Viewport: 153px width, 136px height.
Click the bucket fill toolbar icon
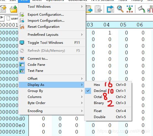click(141, 9)
